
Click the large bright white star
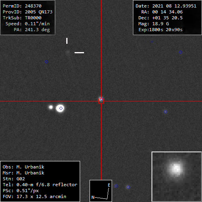(x=60, y=108)
